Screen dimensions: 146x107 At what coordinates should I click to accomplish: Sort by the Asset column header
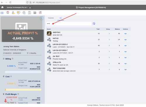tap(49, 29)
